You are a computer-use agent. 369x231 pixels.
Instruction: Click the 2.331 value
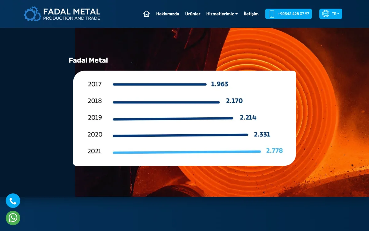(262, 135)
